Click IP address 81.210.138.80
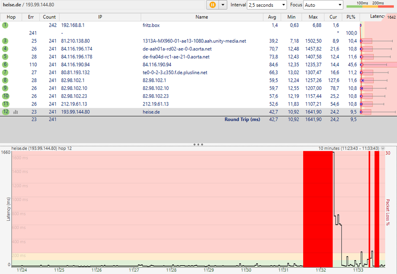 pyautogui.click(x=76, y=41)
